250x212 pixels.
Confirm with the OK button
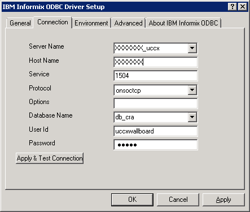point(132,200)
